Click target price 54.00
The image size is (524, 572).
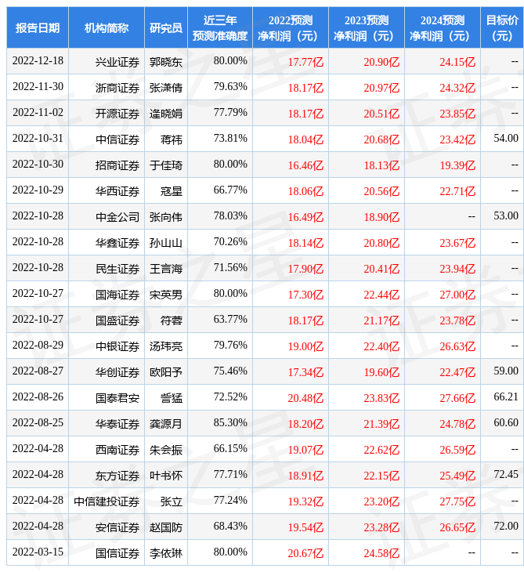506,138
